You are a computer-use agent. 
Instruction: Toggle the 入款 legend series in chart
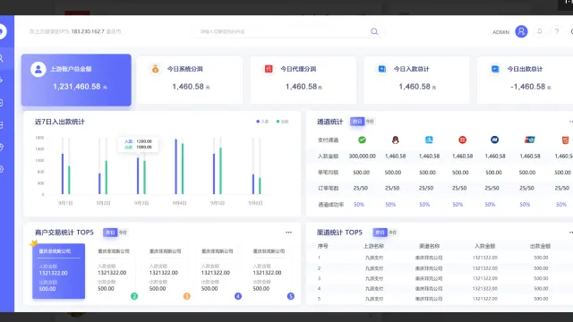tap(262, 122)
